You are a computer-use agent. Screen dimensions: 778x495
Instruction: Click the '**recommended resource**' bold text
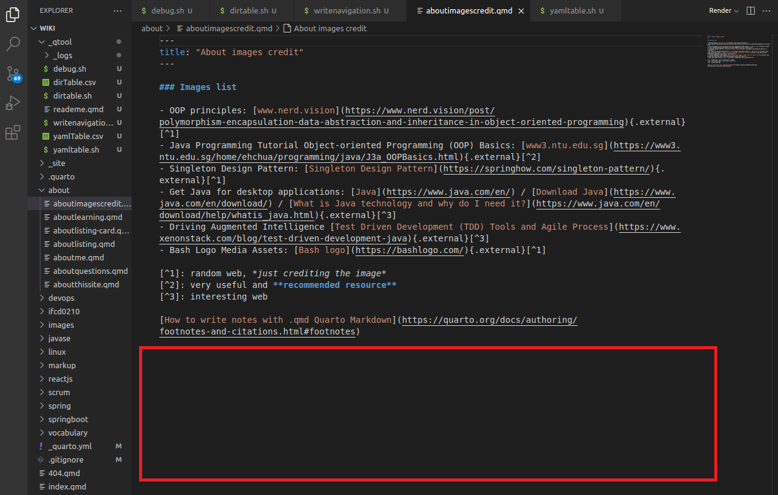[334, 285]
